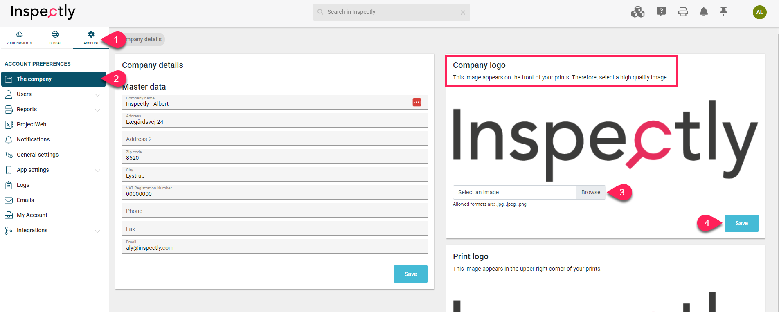The image size is (779, 312).
Task: Open the help question-mark icon
Action: tap(661, 12)
